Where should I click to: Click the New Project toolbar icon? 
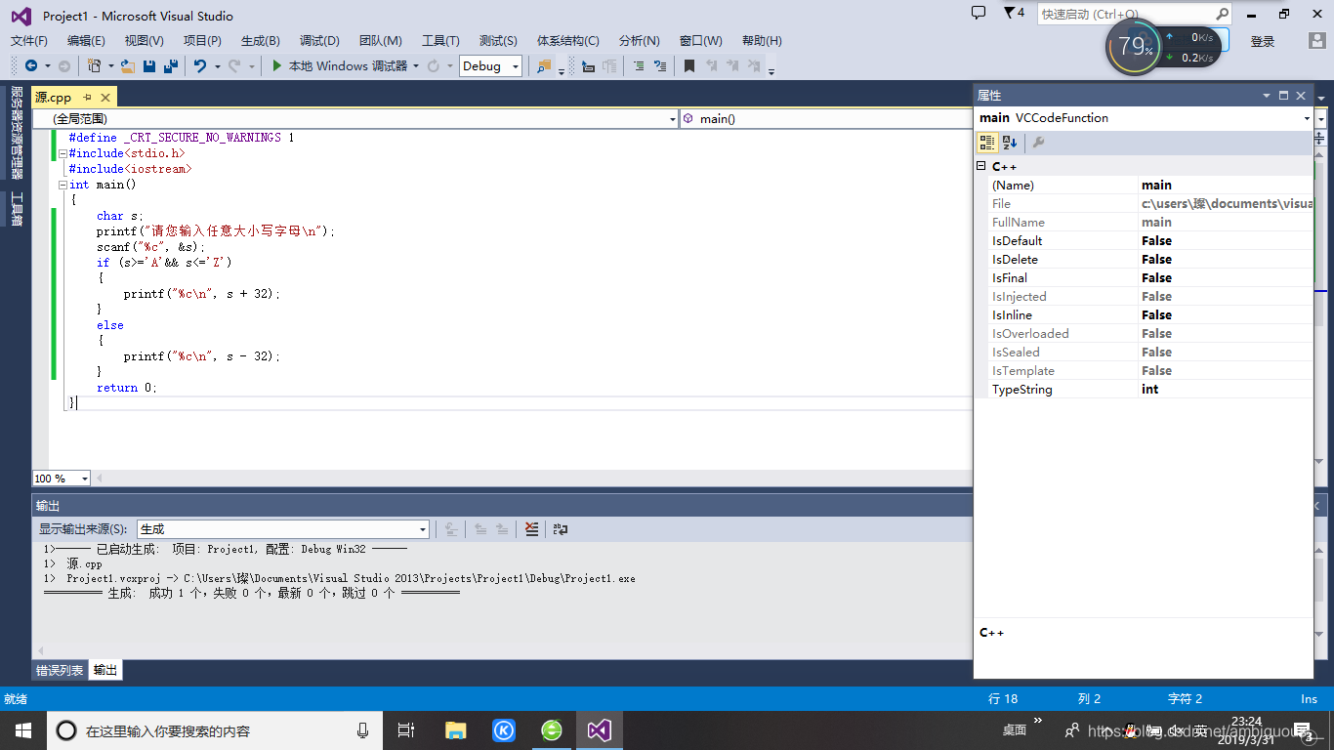click(94, 66)
